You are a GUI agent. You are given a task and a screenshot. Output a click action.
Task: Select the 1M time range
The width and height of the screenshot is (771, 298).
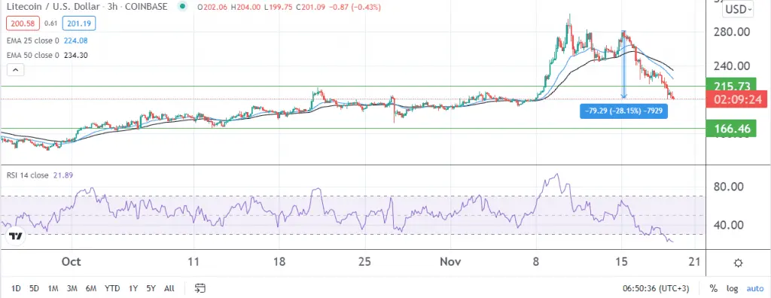(53, 289)
